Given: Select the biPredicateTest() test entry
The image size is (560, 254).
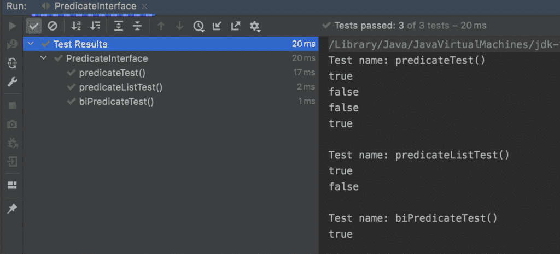Looking at the screenshot, I should click(116, 101).
